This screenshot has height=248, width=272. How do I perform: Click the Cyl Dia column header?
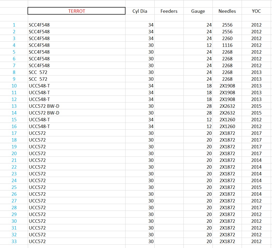[x=140, y=11]
